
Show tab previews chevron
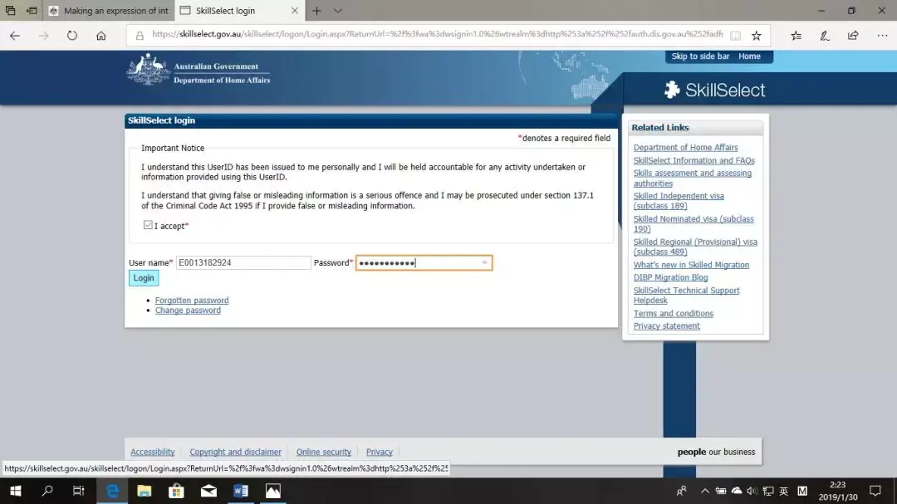click(337, 10)
